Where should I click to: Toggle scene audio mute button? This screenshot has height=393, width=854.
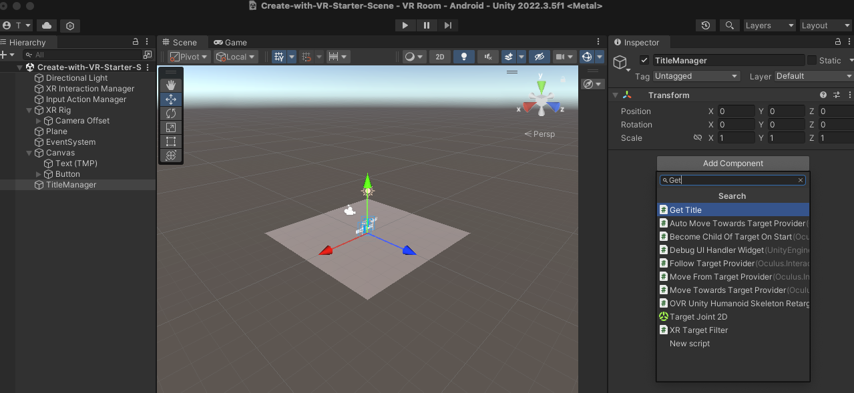[488, 57]
